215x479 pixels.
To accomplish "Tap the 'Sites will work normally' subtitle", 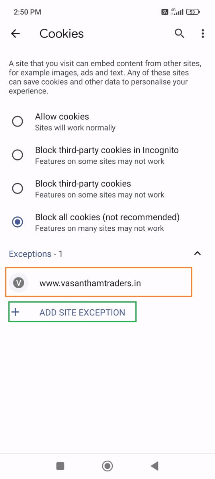I will click(75, 128).
